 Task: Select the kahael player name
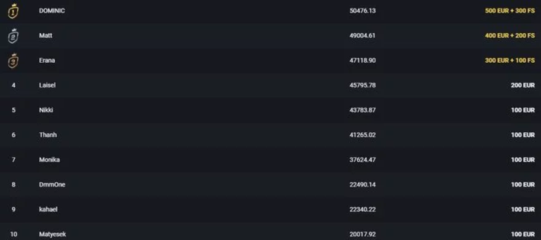pyautogui.click(x=49, y=210)
